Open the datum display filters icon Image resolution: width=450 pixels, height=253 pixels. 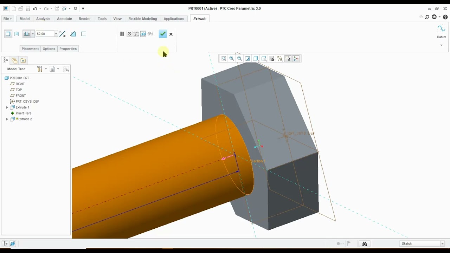tap(280, 59)
